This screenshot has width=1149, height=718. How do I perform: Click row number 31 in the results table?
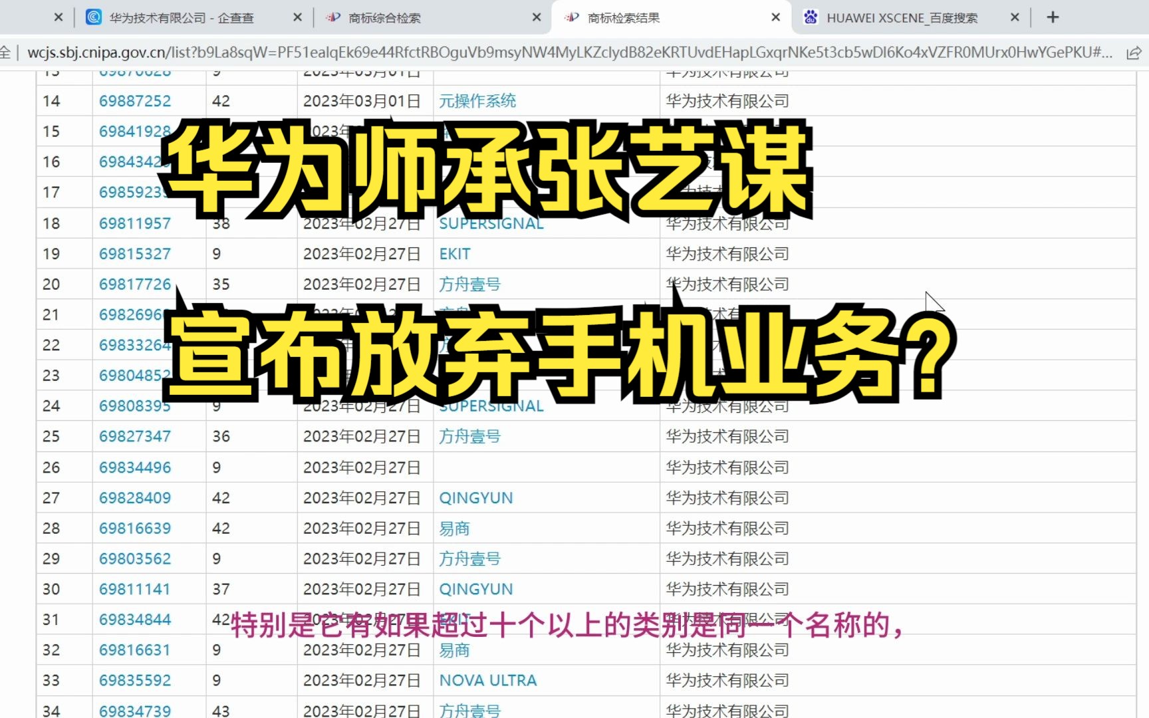pyautogui.click(x=51, y=620)
